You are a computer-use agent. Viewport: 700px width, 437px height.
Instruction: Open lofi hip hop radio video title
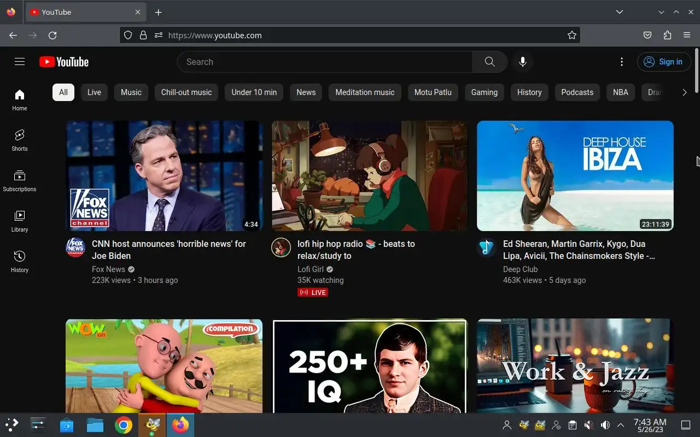coord(356,250)
